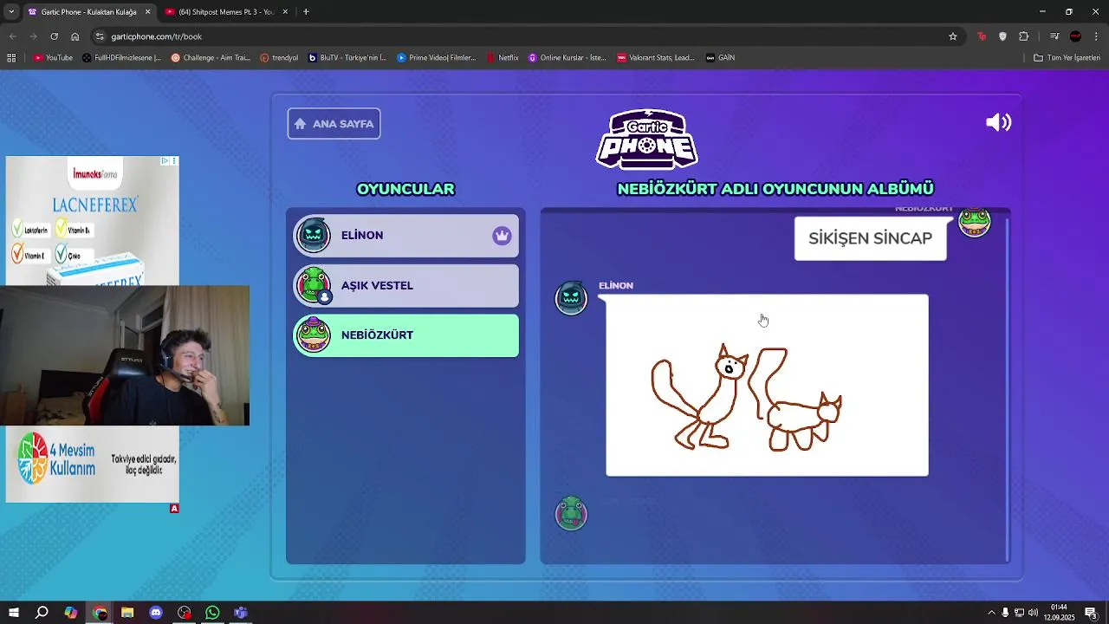Click the LACNEFEREX advertisement
Image resolution: width=1109 pixels, height=624 pixels.
pos(92,221)
